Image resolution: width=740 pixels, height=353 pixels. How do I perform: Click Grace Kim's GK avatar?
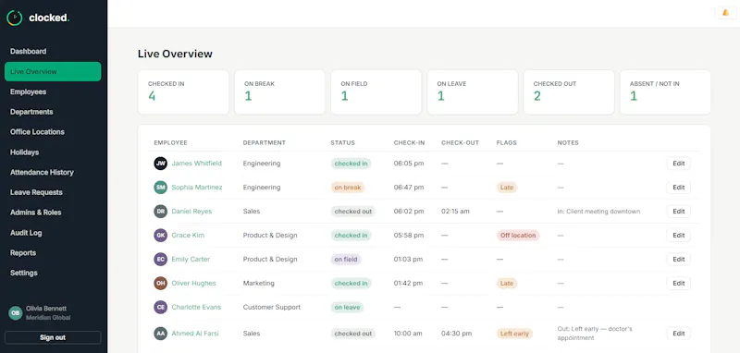tap(160, 235)
